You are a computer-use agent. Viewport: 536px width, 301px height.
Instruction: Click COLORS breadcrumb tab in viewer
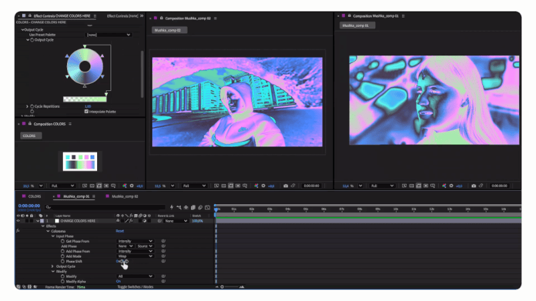pos(31,136)
